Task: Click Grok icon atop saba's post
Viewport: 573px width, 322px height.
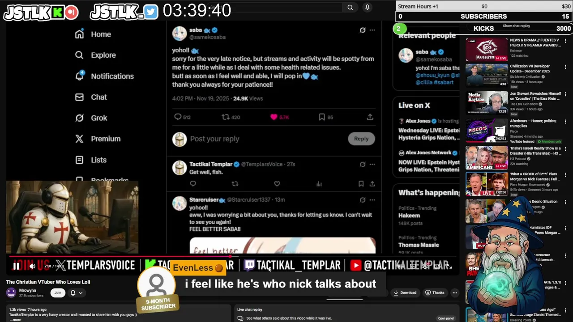Action: tap(363, 30)
